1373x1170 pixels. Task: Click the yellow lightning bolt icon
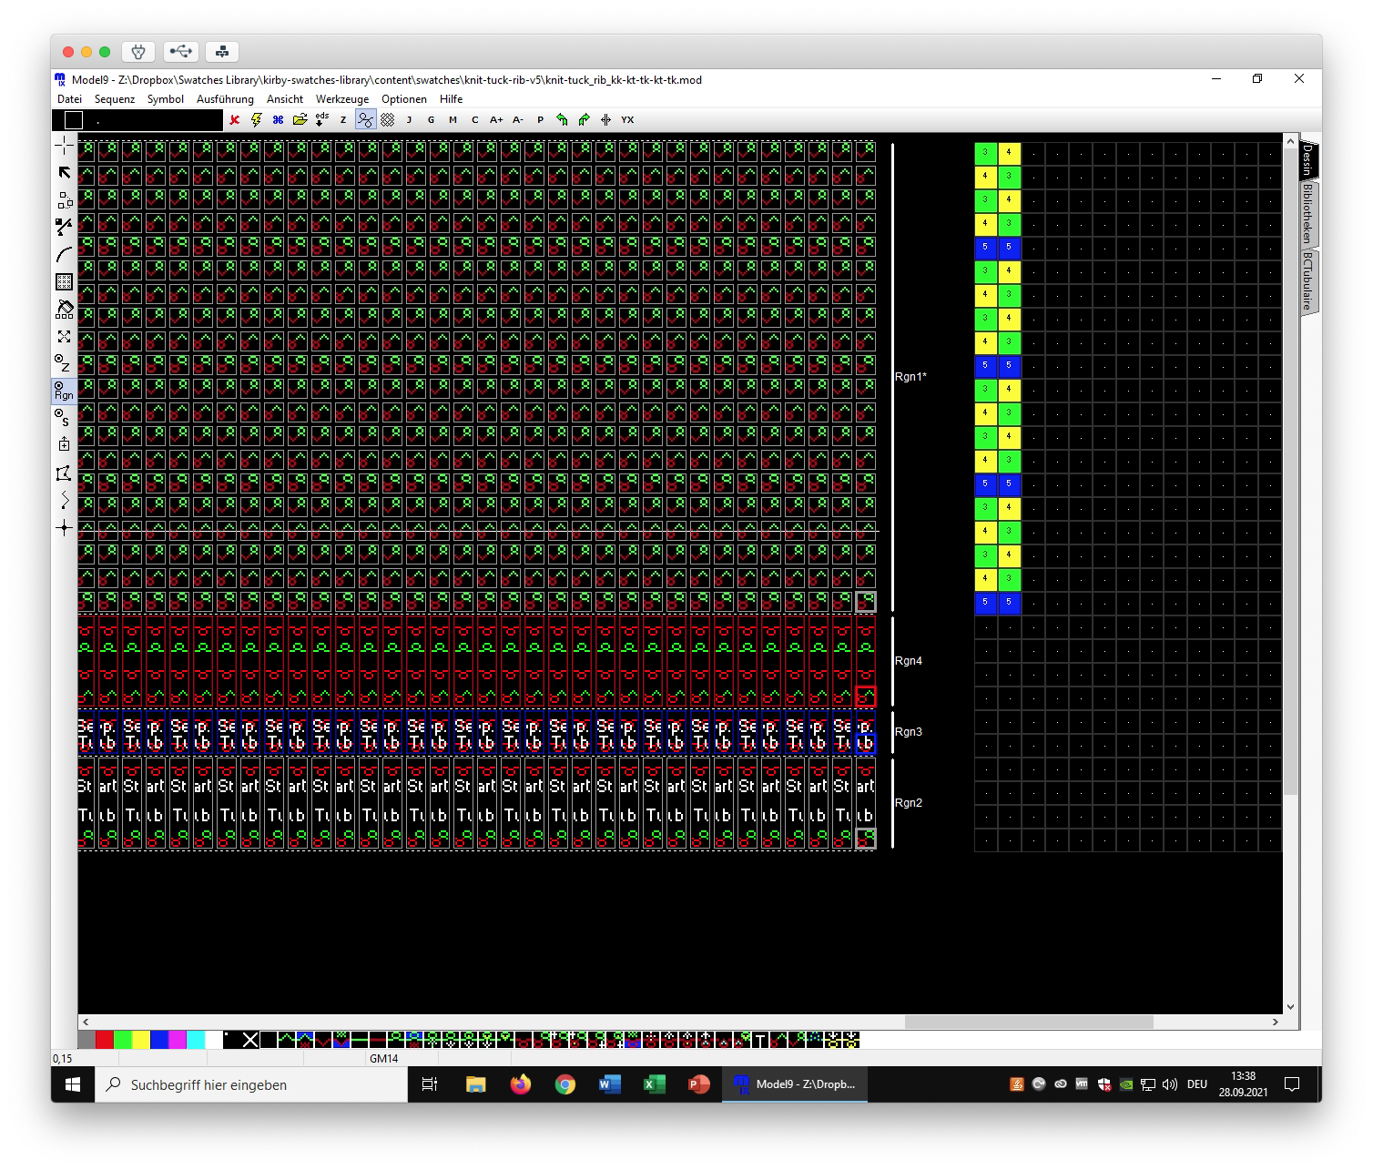pyautogui.click(x=256, y=119)
